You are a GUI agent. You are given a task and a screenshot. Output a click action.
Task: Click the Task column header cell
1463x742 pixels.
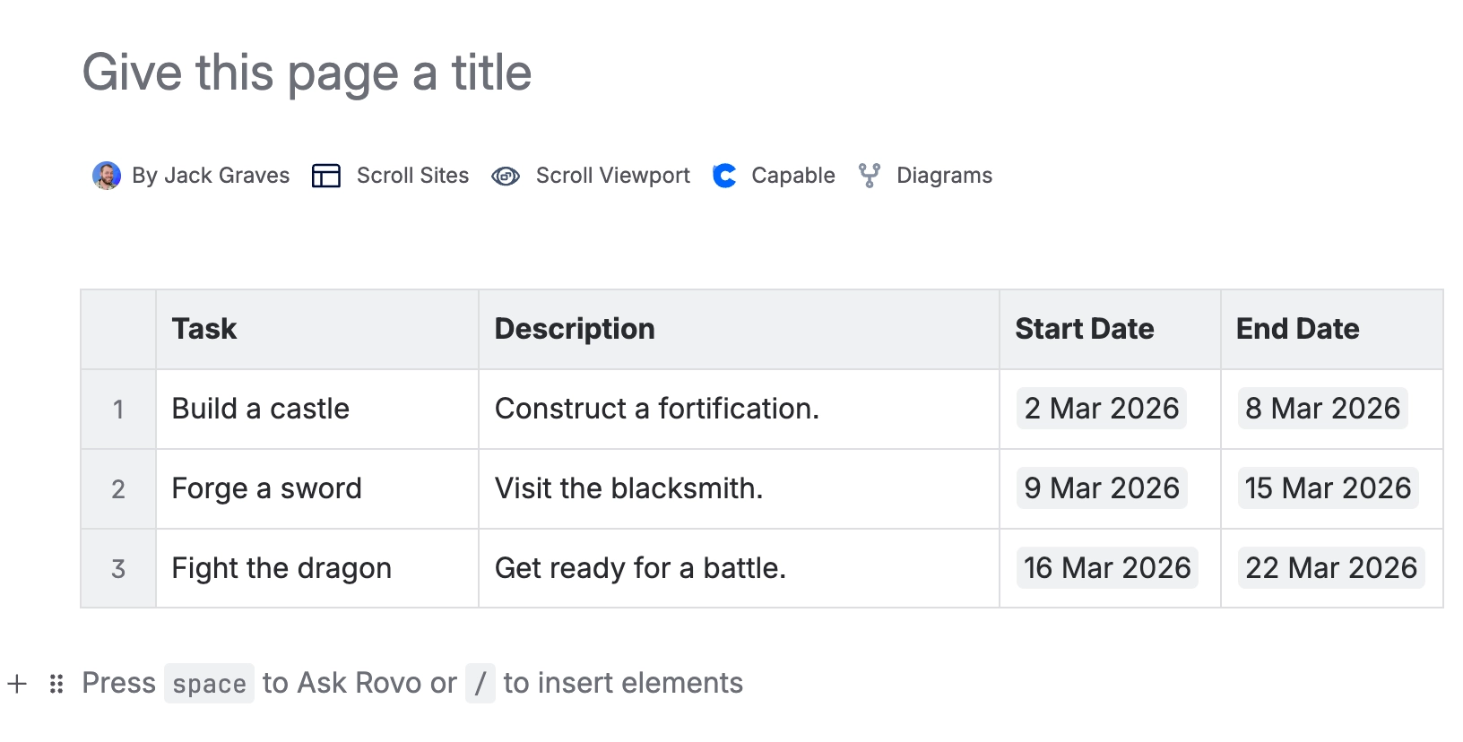pos(316,329)
